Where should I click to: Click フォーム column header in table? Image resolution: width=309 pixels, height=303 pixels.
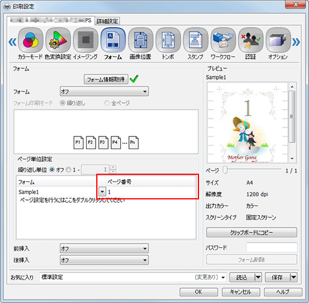coord(61,181)
